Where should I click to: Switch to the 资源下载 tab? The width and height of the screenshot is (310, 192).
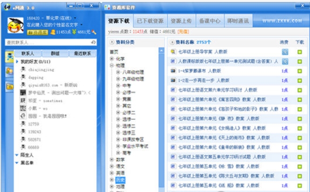(x=119, y=21)
